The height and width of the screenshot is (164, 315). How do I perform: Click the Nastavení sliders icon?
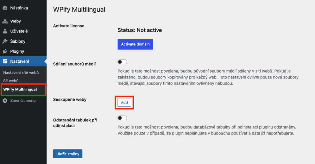pos(5,61)
